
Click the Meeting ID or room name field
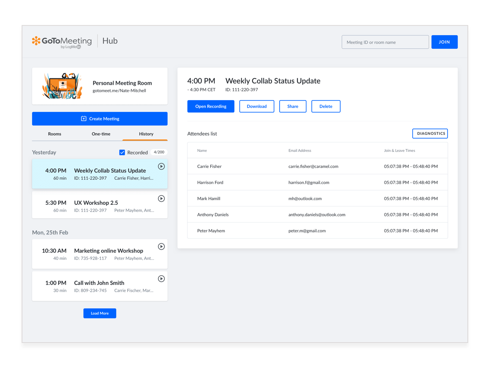(385, 42)
